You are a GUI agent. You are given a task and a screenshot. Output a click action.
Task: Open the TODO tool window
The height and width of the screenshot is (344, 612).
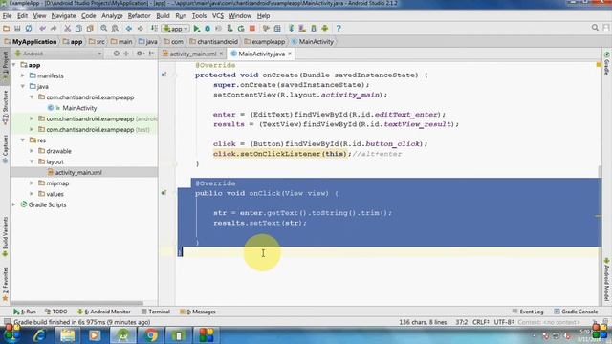pos(56,312)
